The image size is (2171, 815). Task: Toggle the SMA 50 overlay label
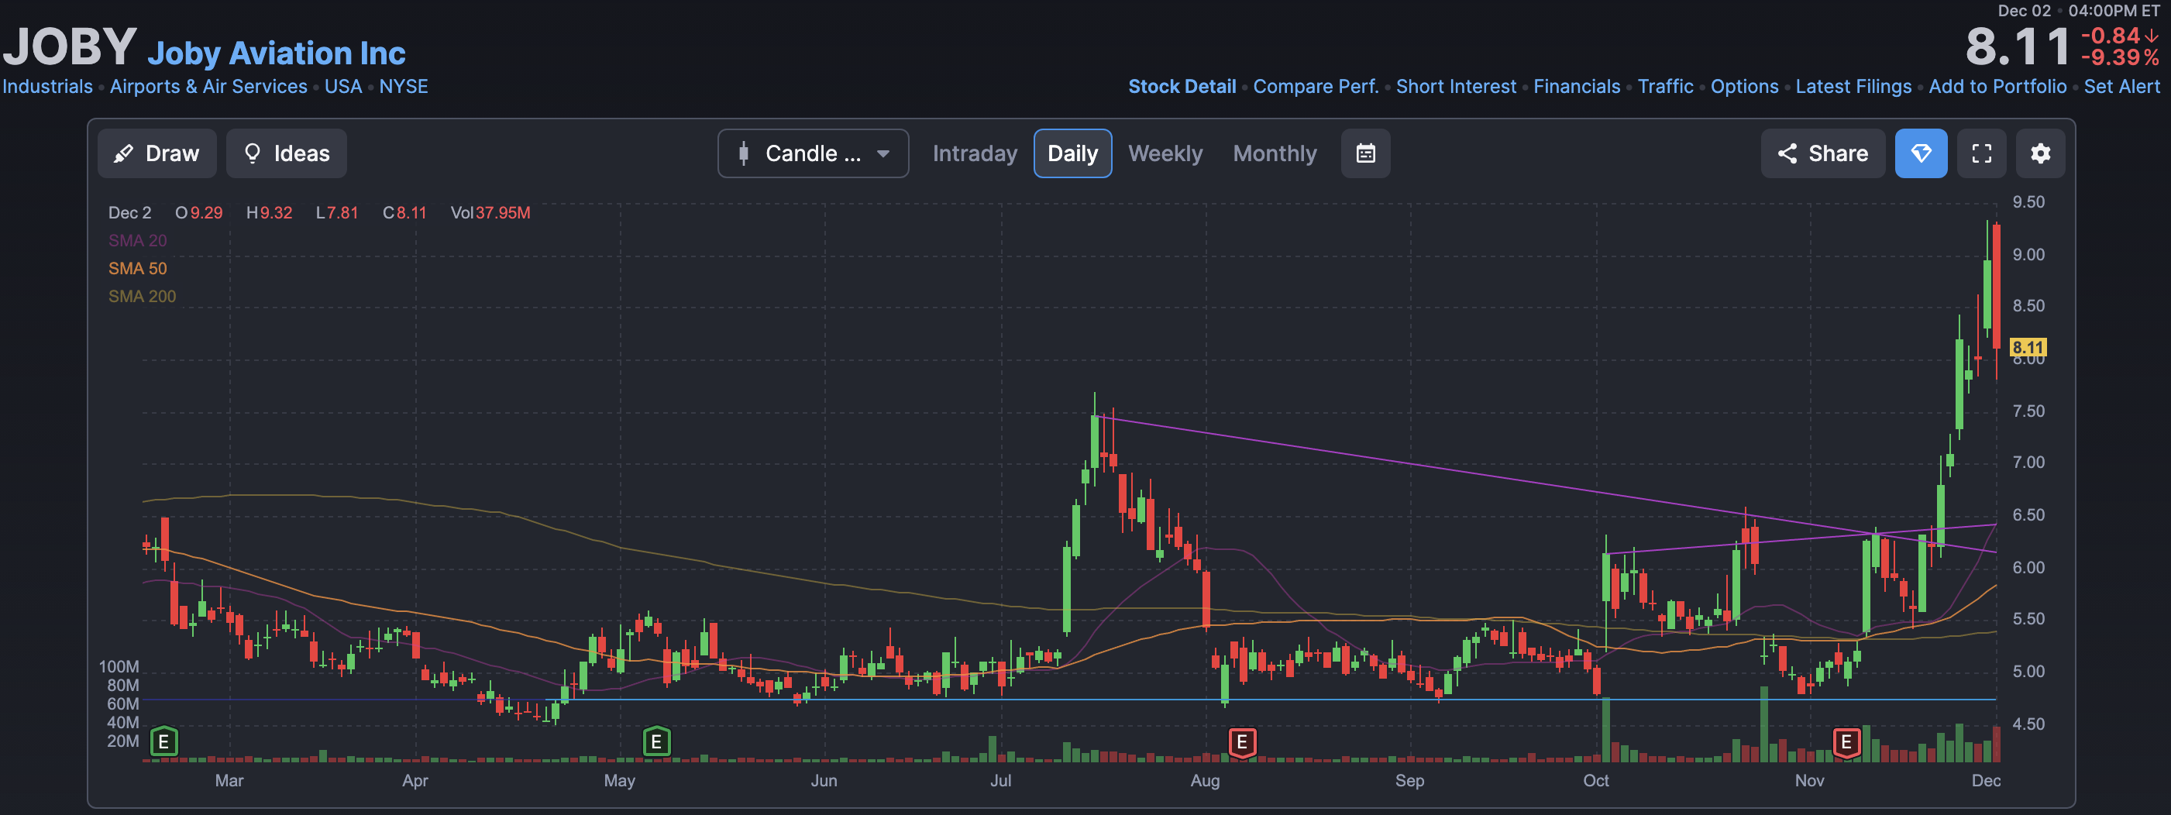click(137, 269)
